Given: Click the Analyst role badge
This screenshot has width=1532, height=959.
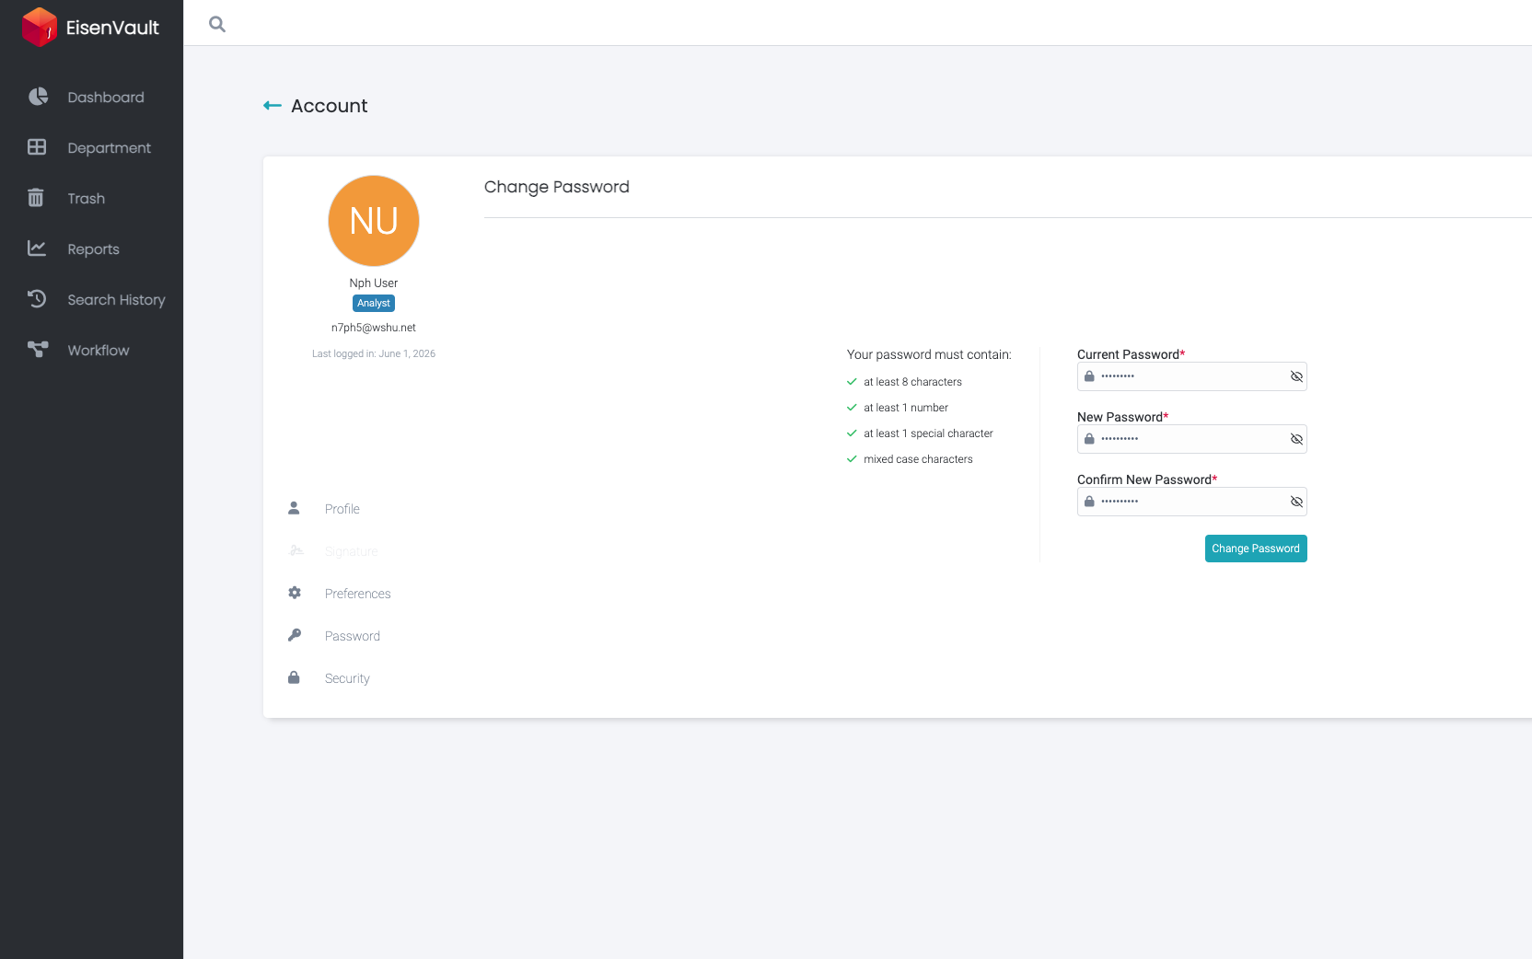Looking at the screenshot, I should coord(374,303).
